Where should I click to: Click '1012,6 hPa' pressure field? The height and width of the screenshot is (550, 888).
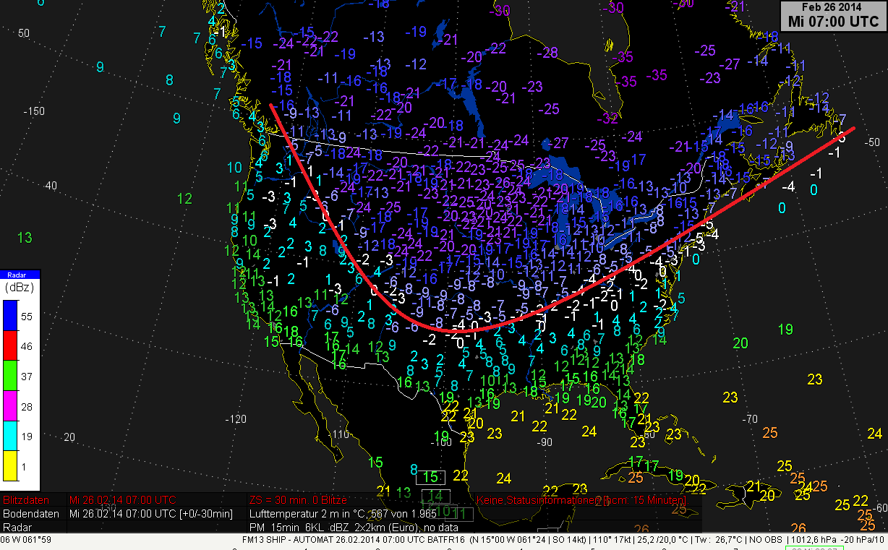click(813, 540)
